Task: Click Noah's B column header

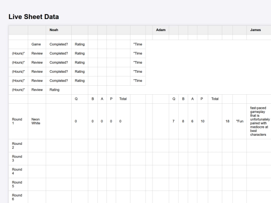Action: click(93, 99)
